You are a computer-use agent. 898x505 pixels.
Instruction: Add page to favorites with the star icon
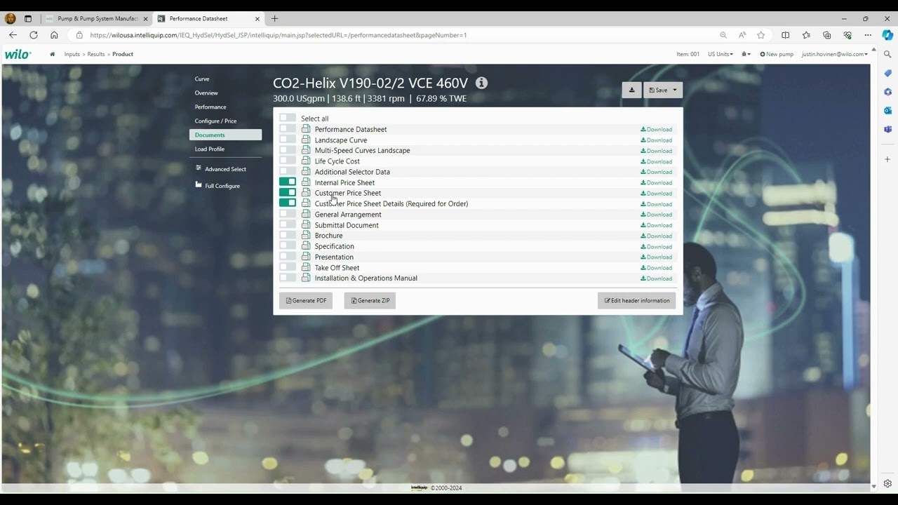761,35
